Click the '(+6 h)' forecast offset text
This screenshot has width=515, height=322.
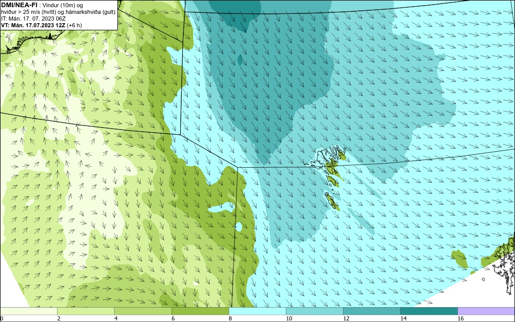(x=74, y=25)
